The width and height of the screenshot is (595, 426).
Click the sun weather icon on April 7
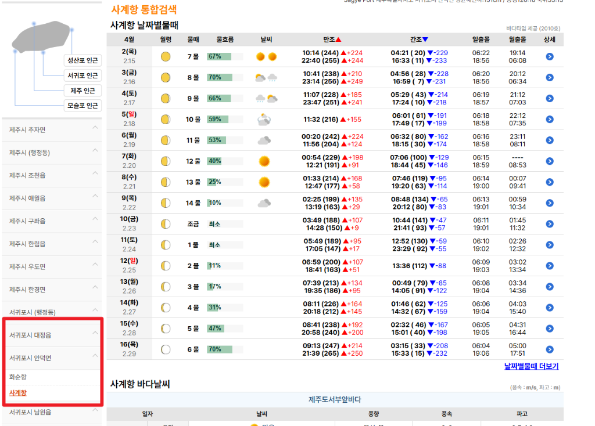point(264,160)
